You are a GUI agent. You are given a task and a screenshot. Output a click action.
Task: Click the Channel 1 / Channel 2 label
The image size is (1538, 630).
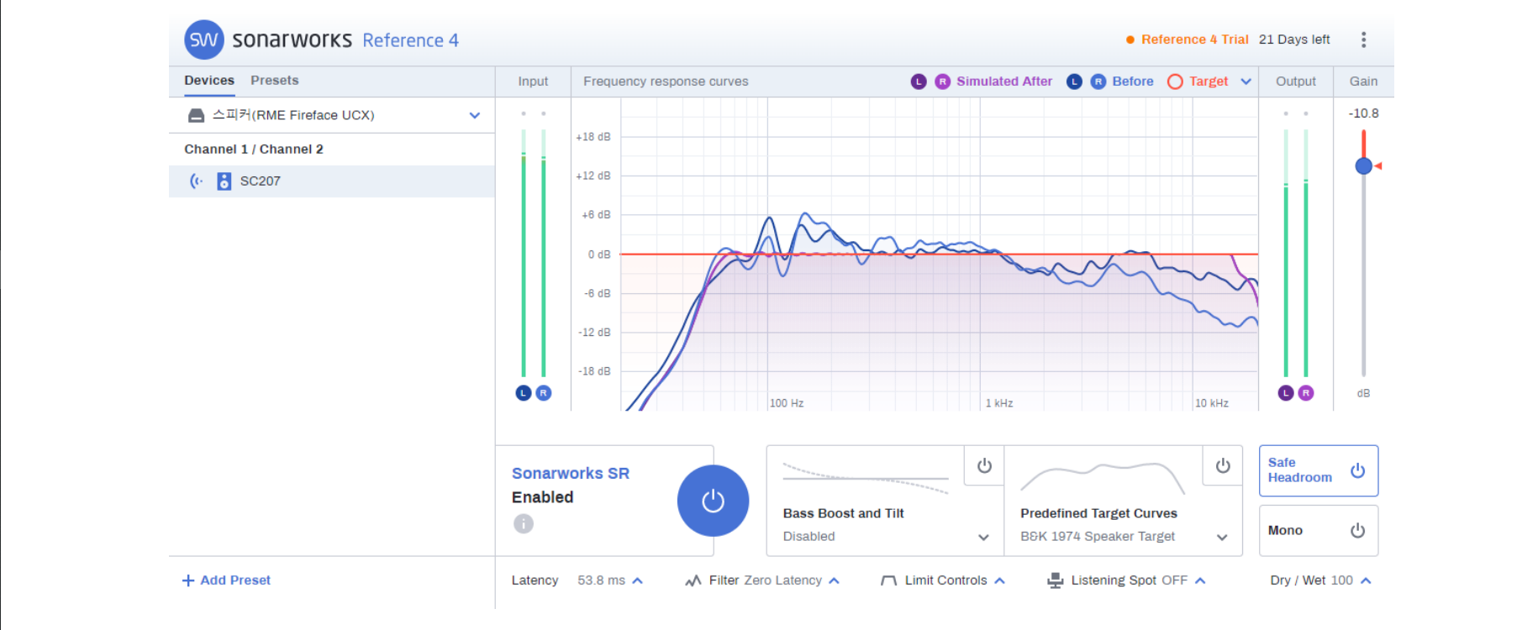point(254,150)
